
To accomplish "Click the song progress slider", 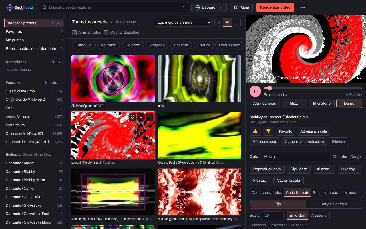I will point(313,88).
